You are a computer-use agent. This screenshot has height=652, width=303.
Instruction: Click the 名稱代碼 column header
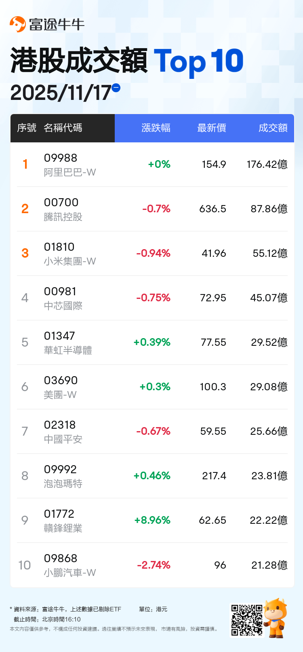tap(63, 128)
